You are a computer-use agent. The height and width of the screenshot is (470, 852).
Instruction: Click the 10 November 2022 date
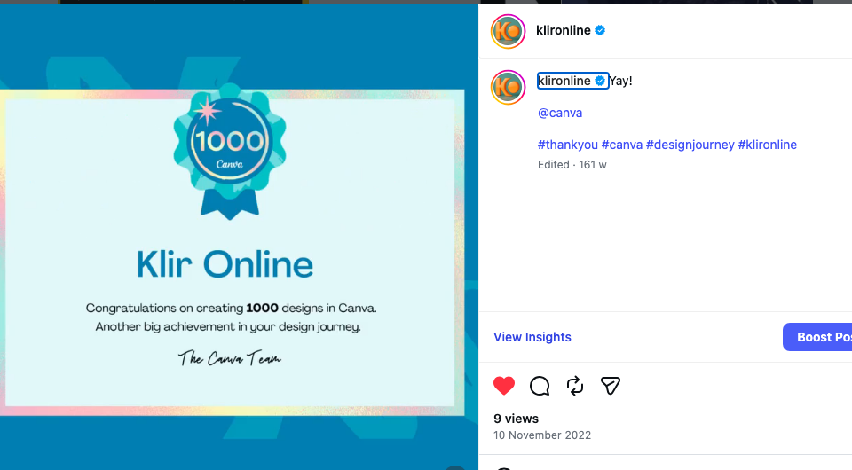[541, 435]
